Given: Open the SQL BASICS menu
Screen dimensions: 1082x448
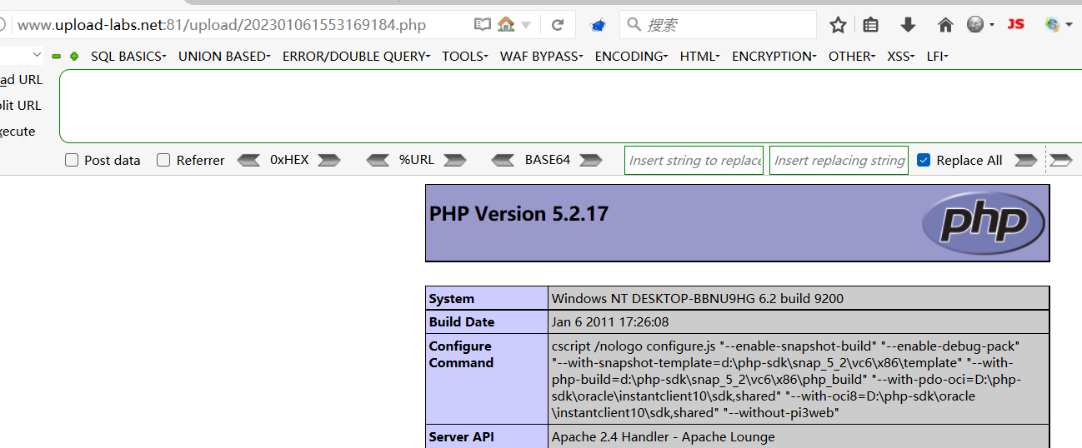Looking at the screenshot, I should 128,57.
